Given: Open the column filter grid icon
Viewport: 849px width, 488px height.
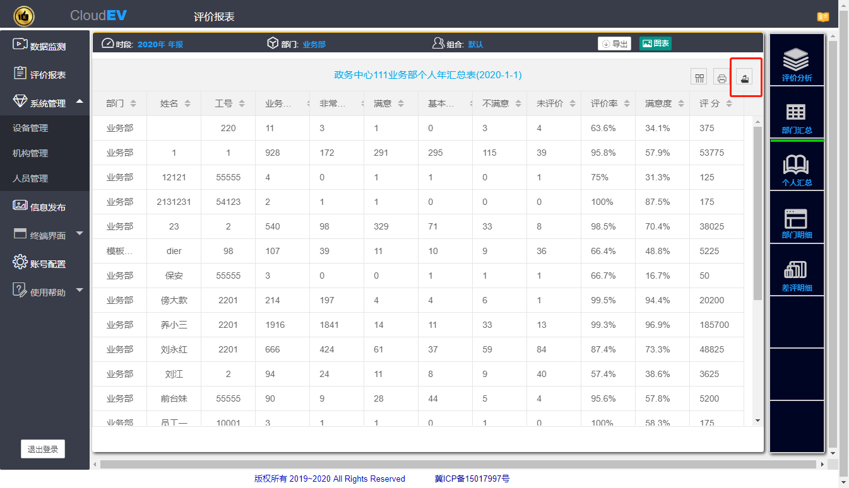Looking at the screenshot, I should pos(699,78).
